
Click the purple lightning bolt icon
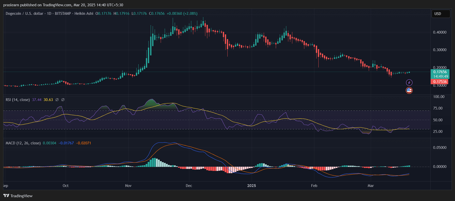tap(409, 82)
